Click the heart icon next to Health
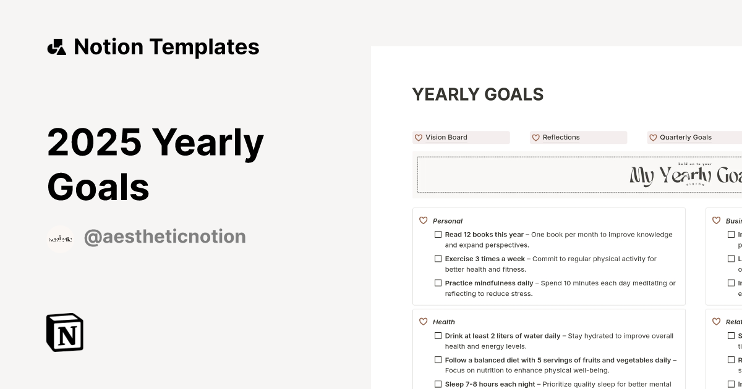The image size is (742, 389). point(424,322)
